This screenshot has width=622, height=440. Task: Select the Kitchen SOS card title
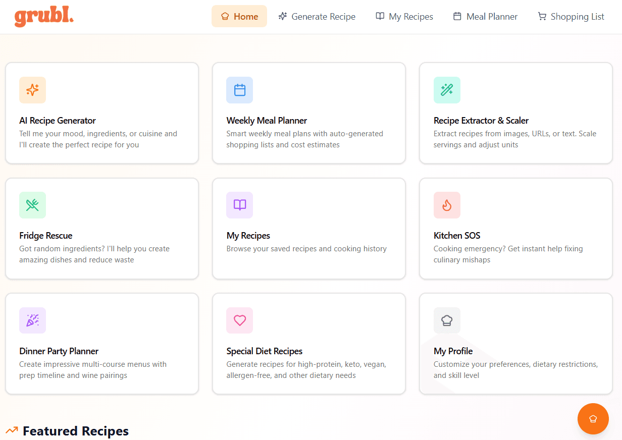coord(457,236)
